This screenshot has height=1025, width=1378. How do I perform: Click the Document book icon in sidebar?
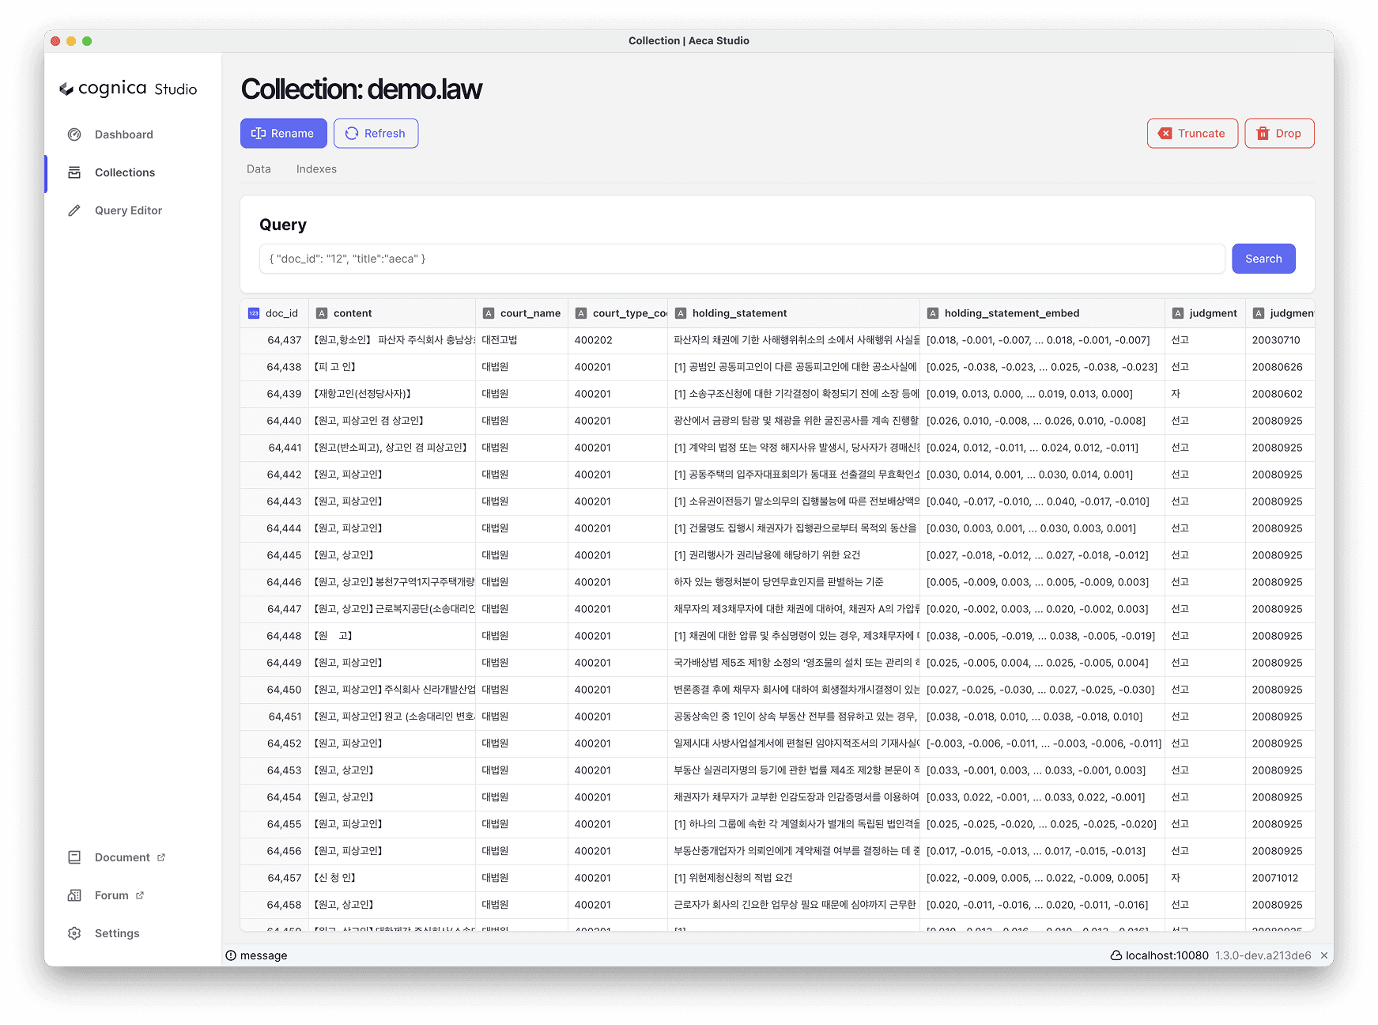point(74,857)
